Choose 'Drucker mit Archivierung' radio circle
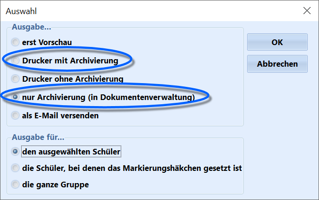The width and height of the screenshot is (319, 200). [x=15, y=61]
